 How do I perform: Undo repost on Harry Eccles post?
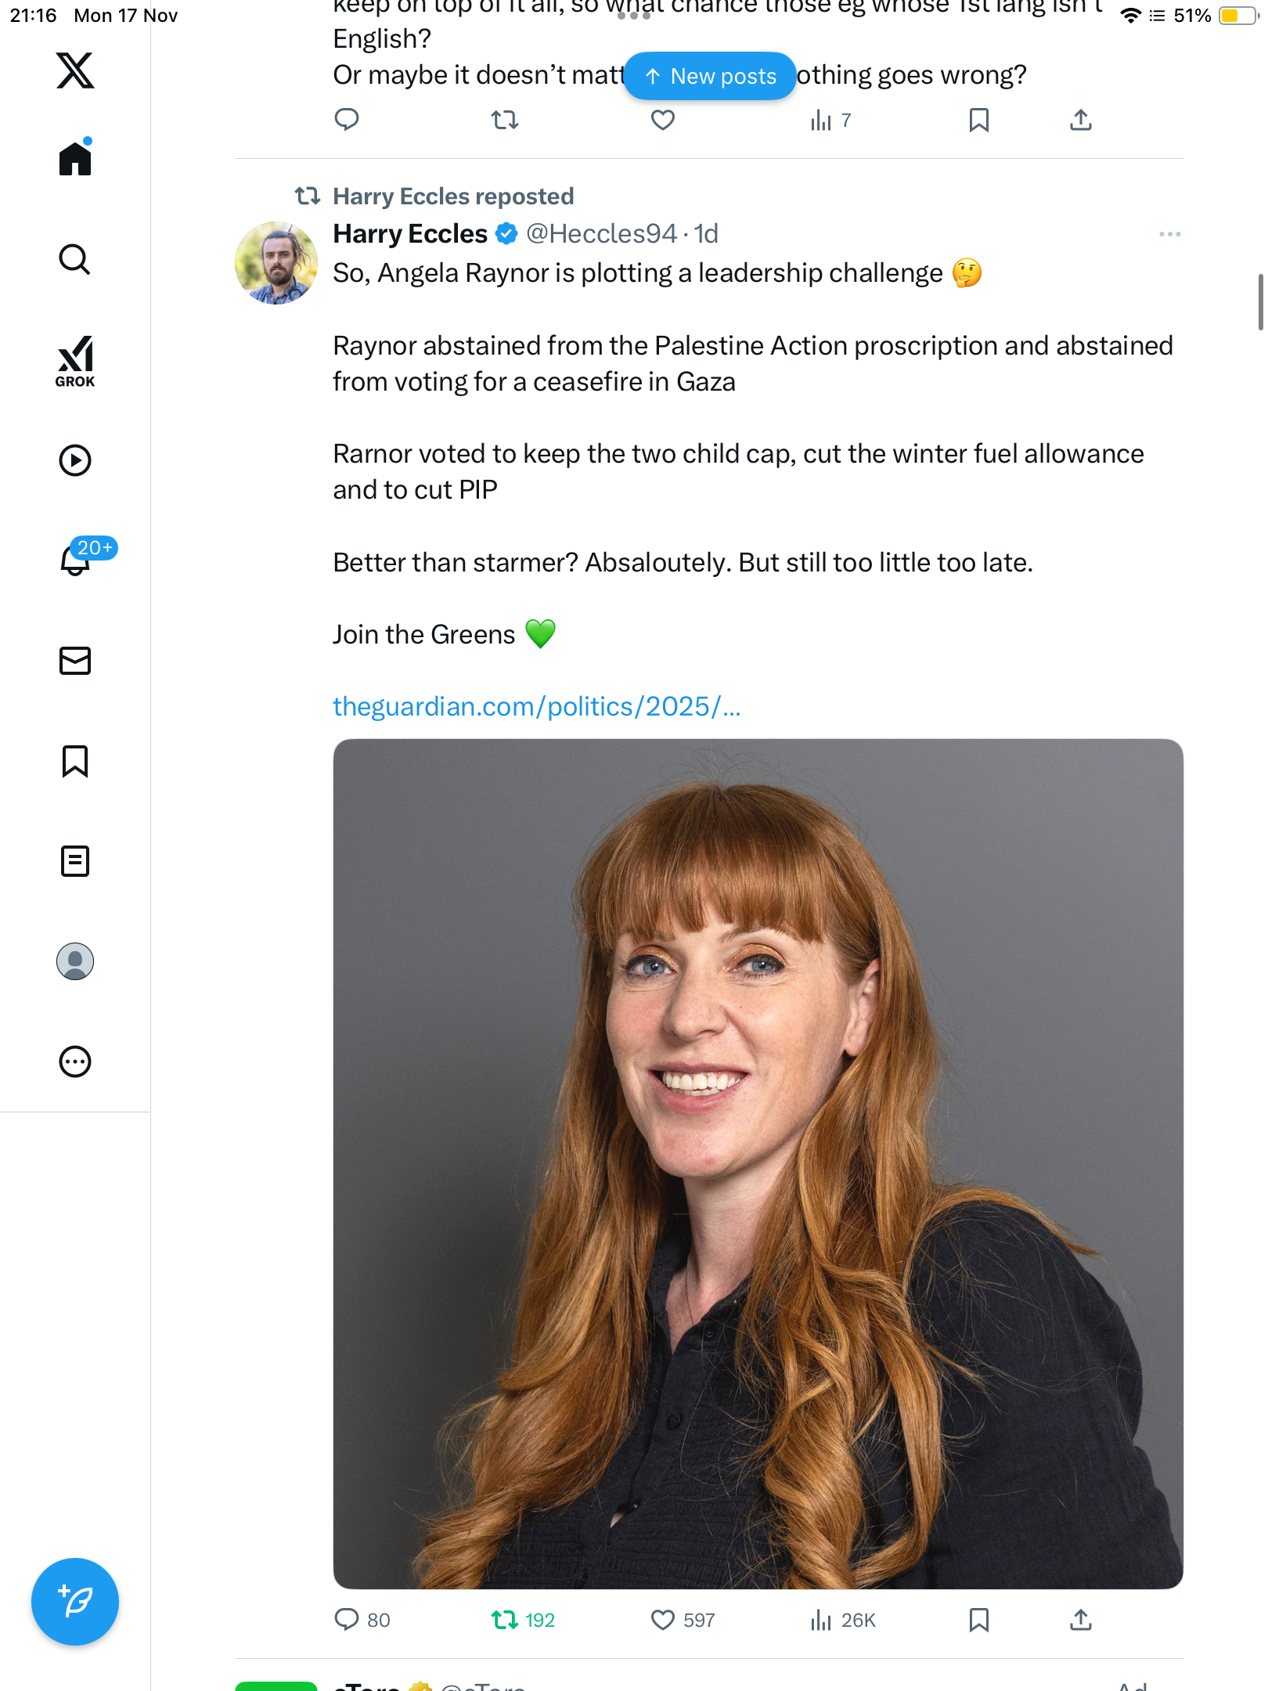click(x=505, y=1620)
